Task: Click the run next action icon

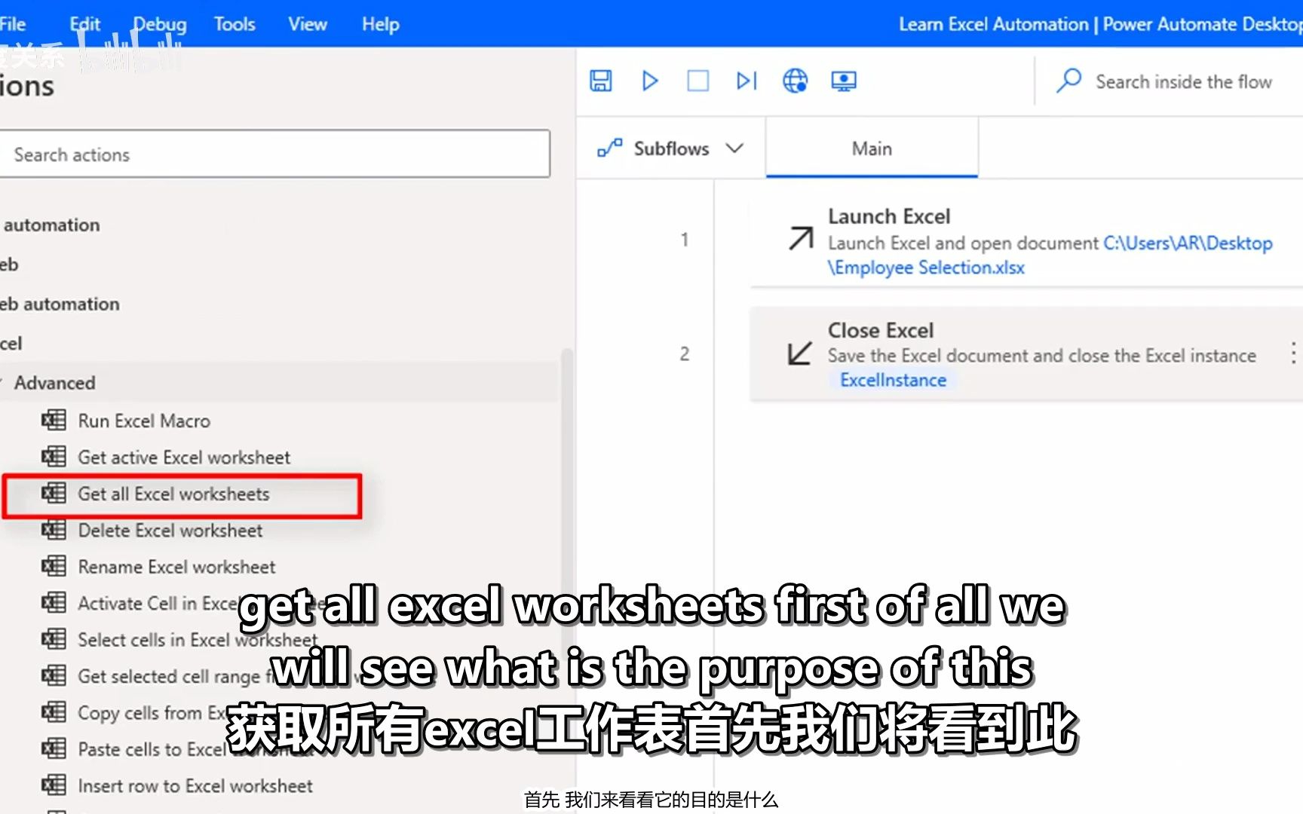Action: tap(746, 81)
